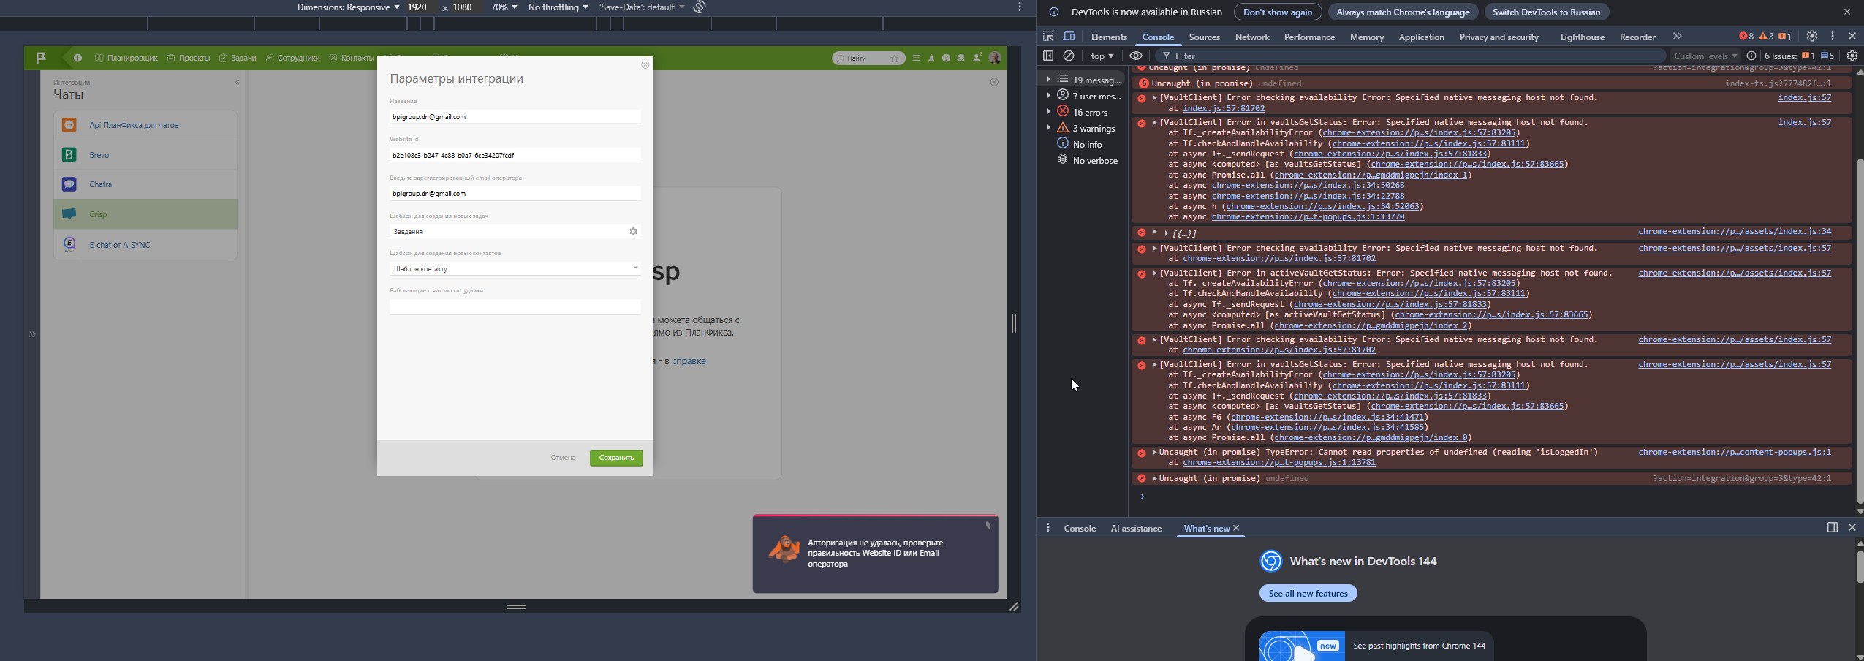
Task: Switch to the Elements tab
Action: [x=1109, y=37]
